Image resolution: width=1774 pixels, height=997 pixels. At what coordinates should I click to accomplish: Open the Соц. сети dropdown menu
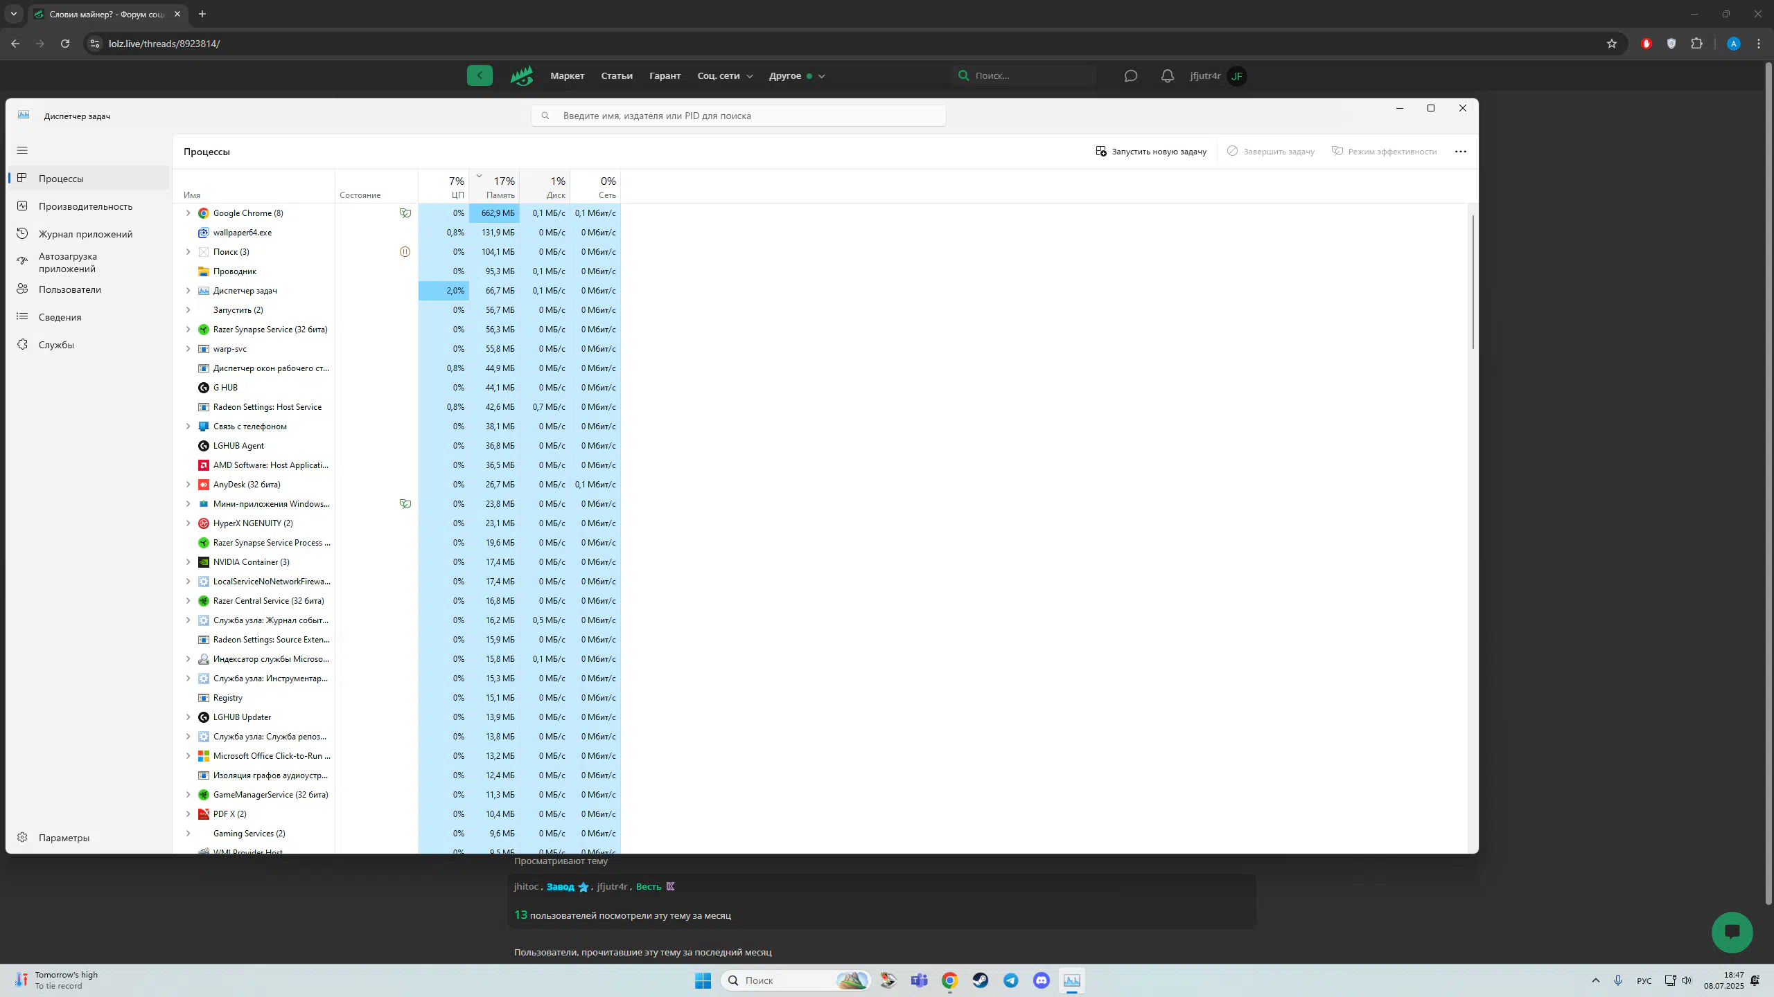pos(725,76)
